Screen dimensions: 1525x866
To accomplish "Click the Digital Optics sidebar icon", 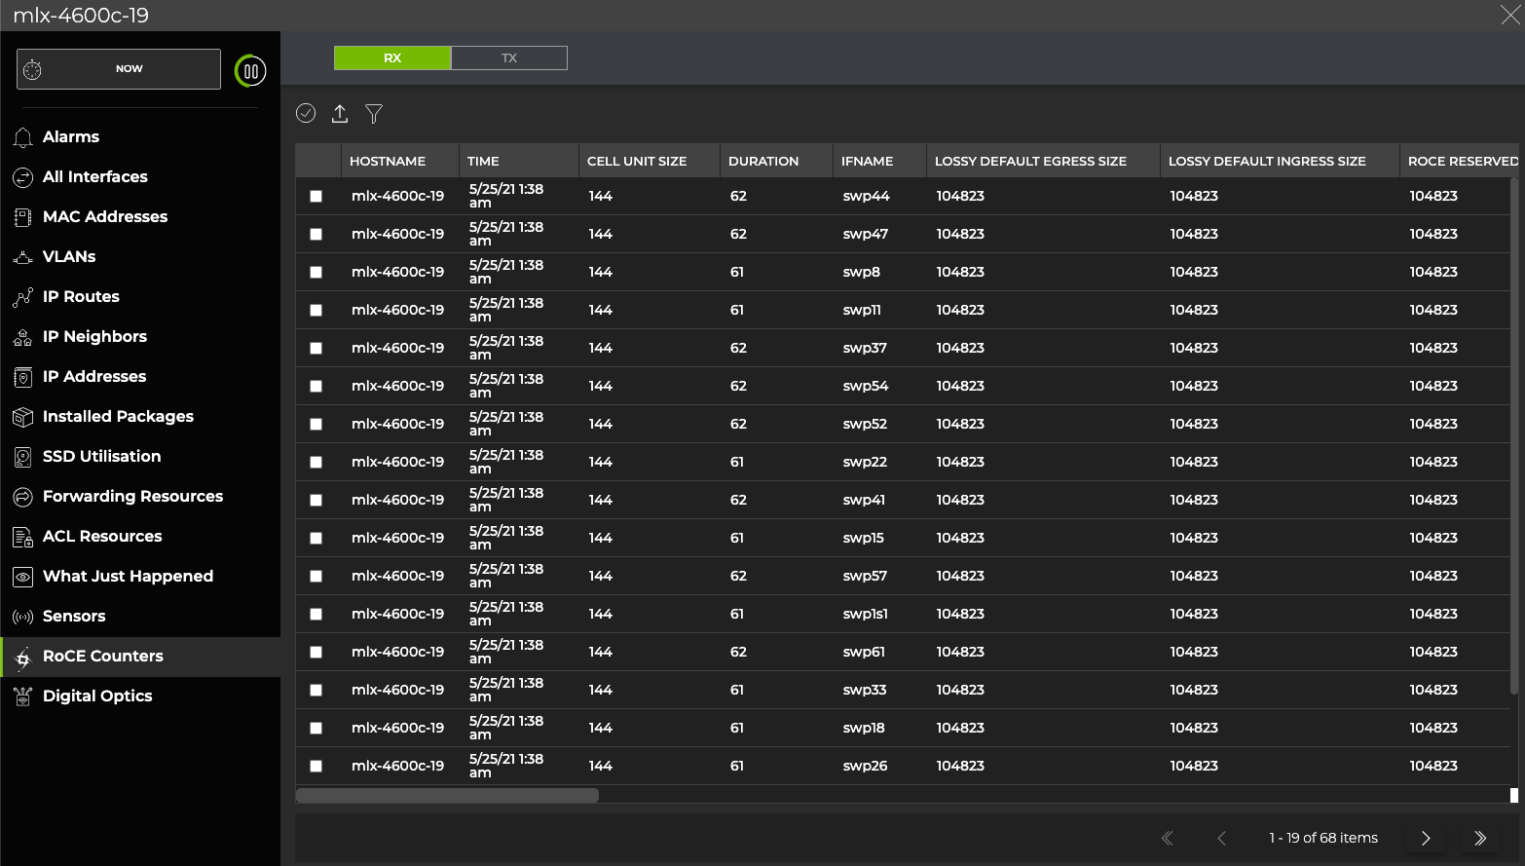I will (21, 696).
